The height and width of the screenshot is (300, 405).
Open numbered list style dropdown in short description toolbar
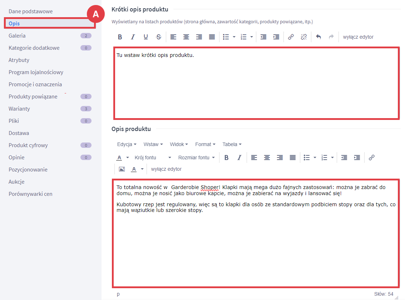tap(252, 37)
